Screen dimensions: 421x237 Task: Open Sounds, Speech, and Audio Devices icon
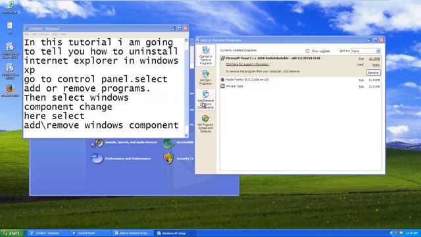point(97,143)
